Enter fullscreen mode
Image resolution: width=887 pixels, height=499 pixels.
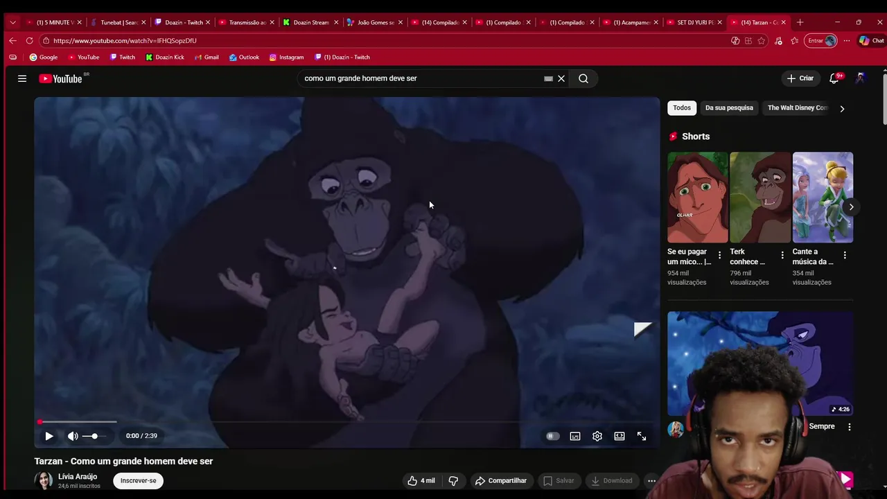[x=642, y=436]
